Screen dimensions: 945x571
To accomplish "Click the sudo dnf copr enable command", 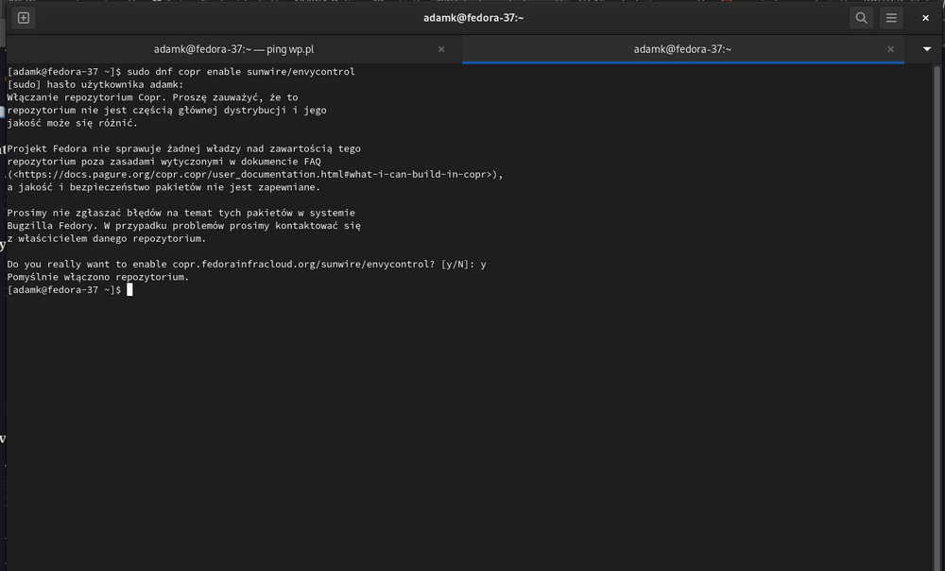I will (x=241, y=72).
